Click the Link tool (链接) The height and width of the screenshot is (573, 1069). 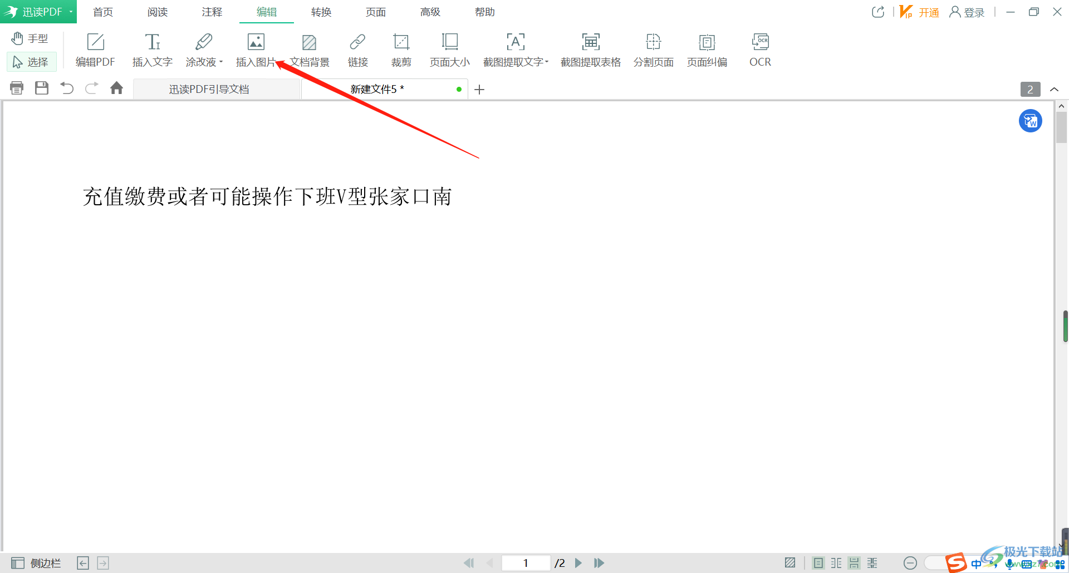tap(357, 50)
